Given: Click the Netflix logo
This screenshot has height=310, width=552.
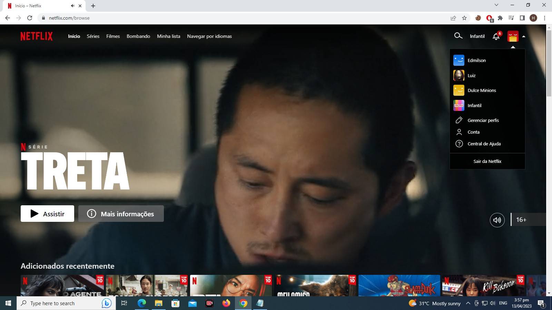Looking at the screenshot, I should [x=37, y=36].
